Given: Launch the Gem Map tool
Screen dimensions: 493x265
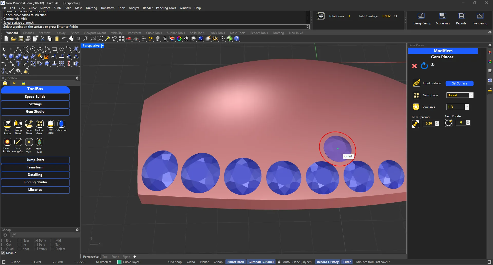Looking at the screenshot, I should pyautogui.click(x=39, y=142).
